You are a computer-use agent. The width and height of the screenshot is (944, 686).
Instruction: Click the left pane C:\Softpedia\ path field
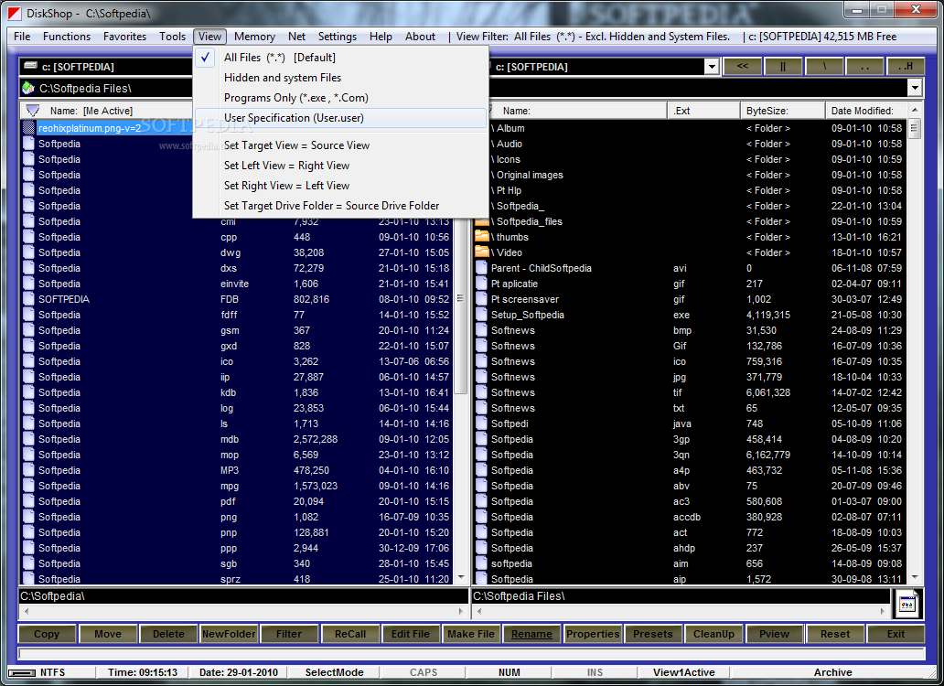click(243, 595)
